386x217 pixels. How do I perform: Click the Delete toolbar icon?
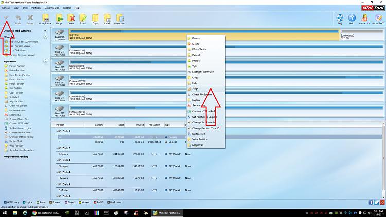coord(71,19)
